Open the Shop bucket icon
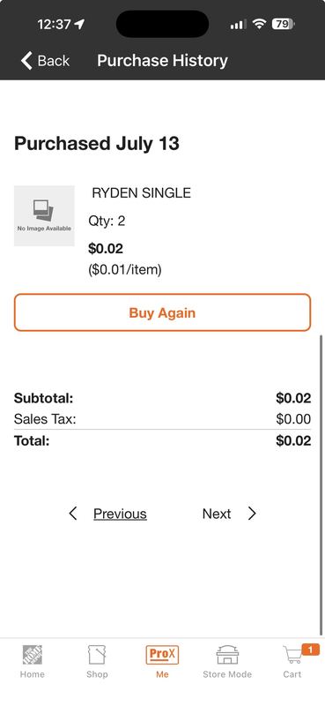 tap(97, 654)
